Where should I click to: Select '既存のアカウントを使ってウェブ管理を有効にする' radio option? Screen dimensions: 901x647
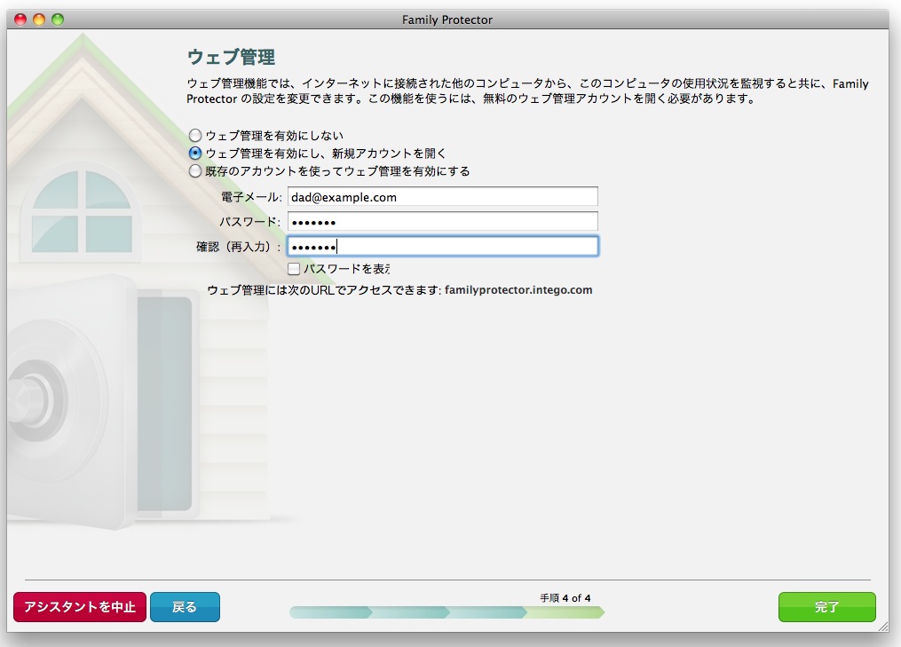195,171
